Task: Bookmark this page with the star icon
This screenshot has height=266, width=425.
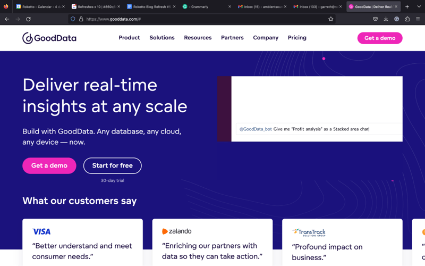Action: click(330, 19)
